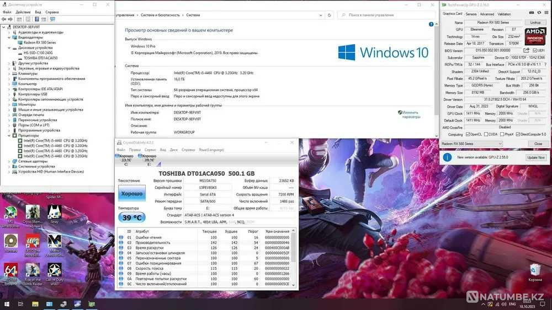Screen dimensions: 552x310
Task: Click Bus Interface question mark in GPU-Z
Action: [545, 64]
